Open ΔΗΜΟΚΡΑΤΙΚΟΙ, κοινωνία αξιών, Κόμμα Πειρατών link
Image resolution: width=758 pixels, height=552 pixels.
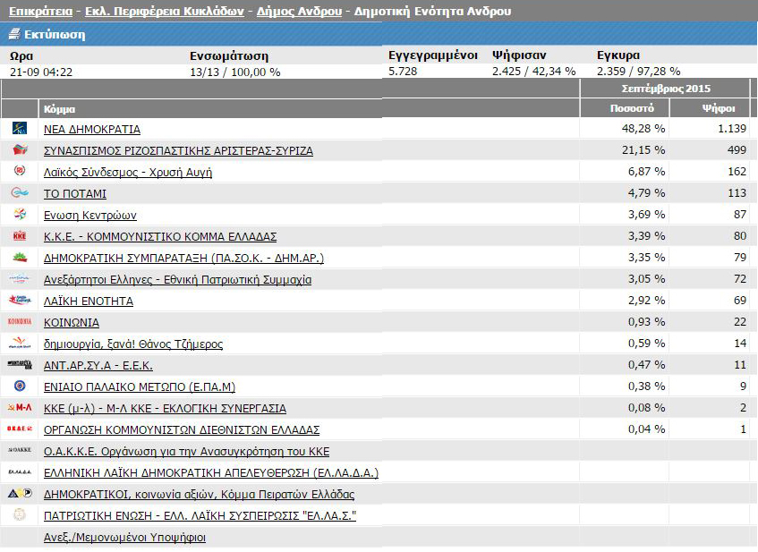pyautogui.click(x=200, y=495)
